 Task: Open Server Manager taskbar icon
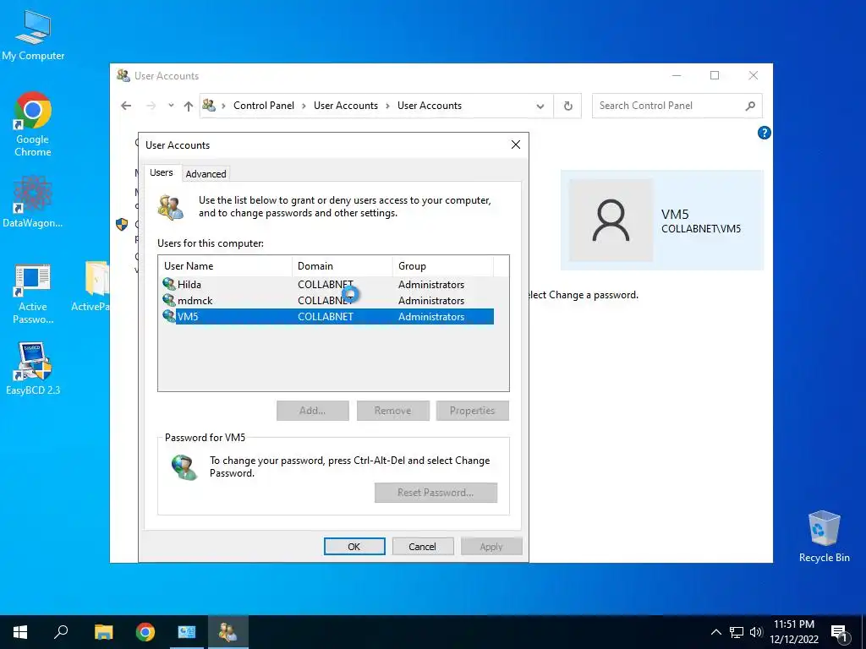187,632
